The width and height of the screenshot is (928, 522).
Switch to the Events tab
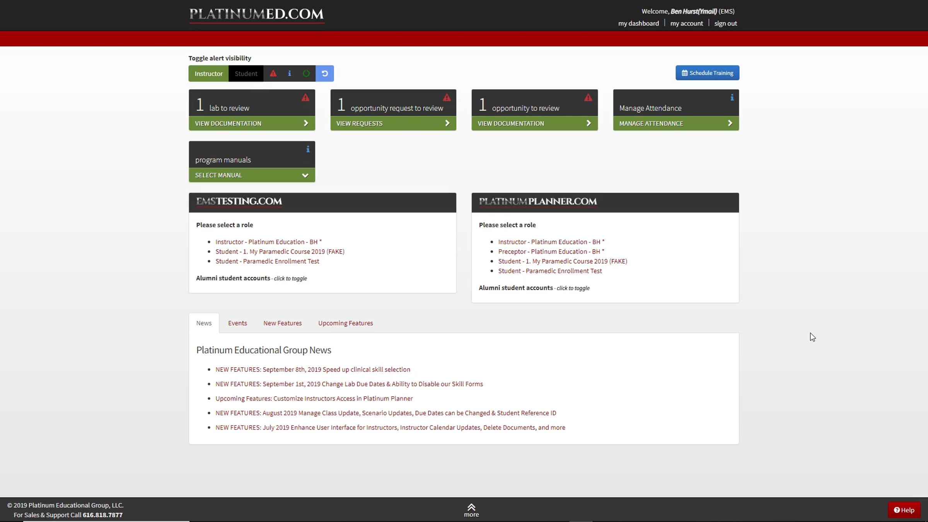pyautogui.click(x=237, y=323)
